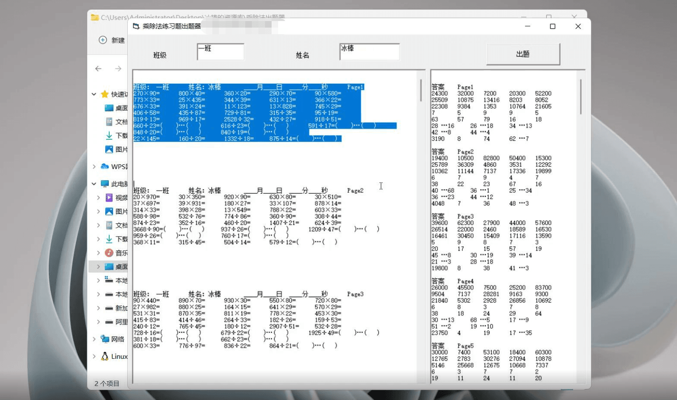
Task: Click the 姓名 name input field
Action: point(369,52)
